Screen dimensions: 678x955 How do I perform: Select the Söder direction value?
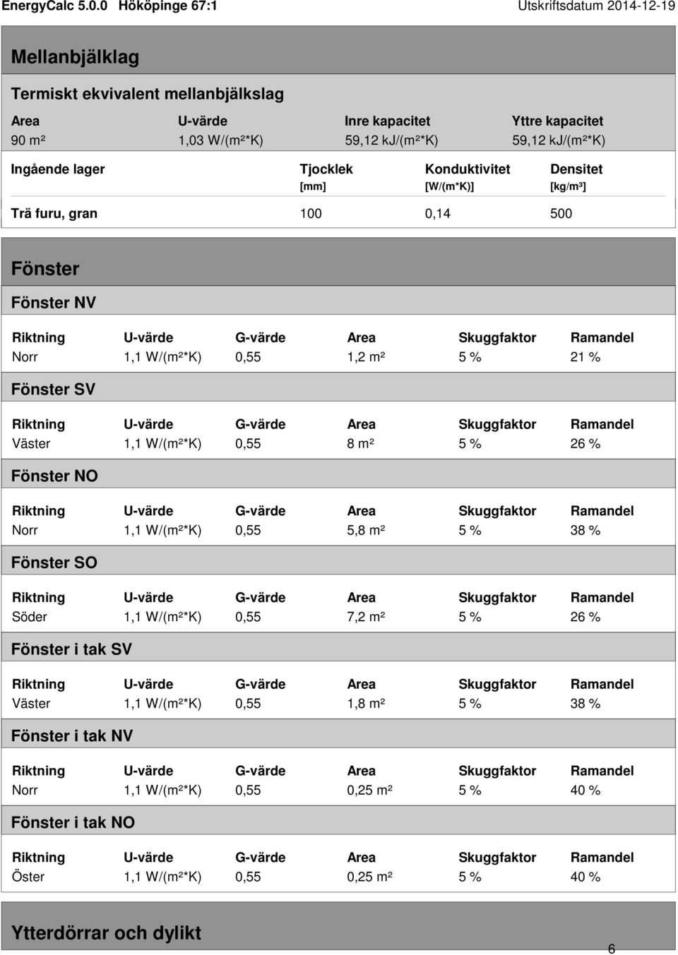[30, 617]
